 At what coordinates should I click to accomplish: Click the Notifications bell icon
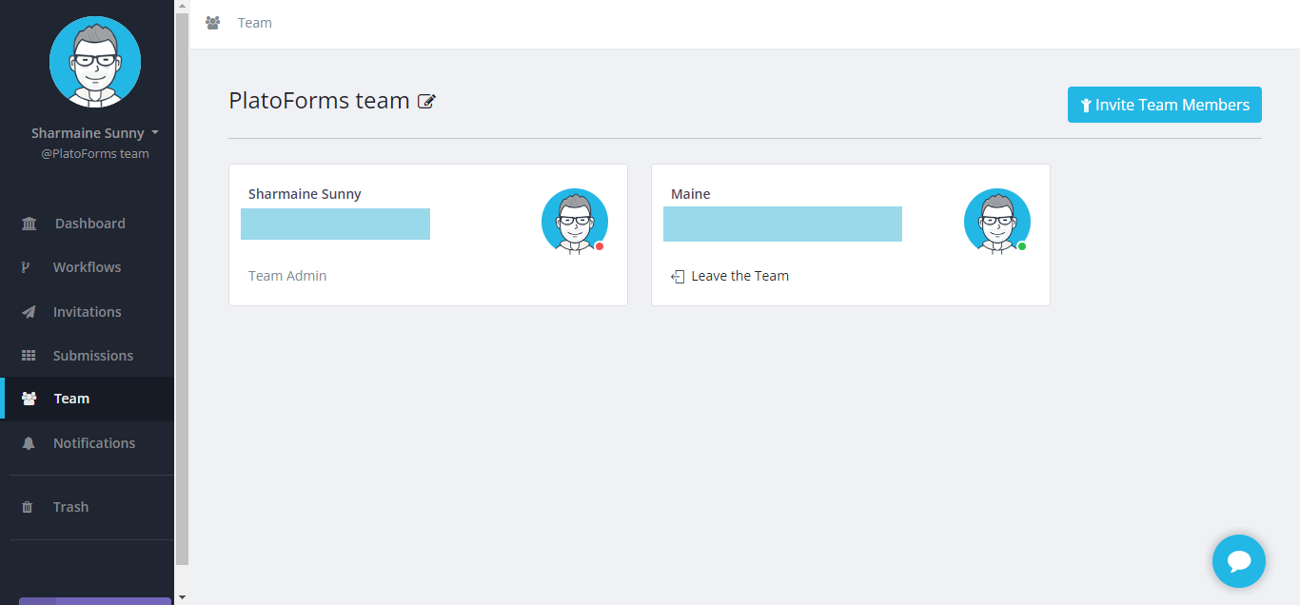pyautogui.click(x=29, y=443)
